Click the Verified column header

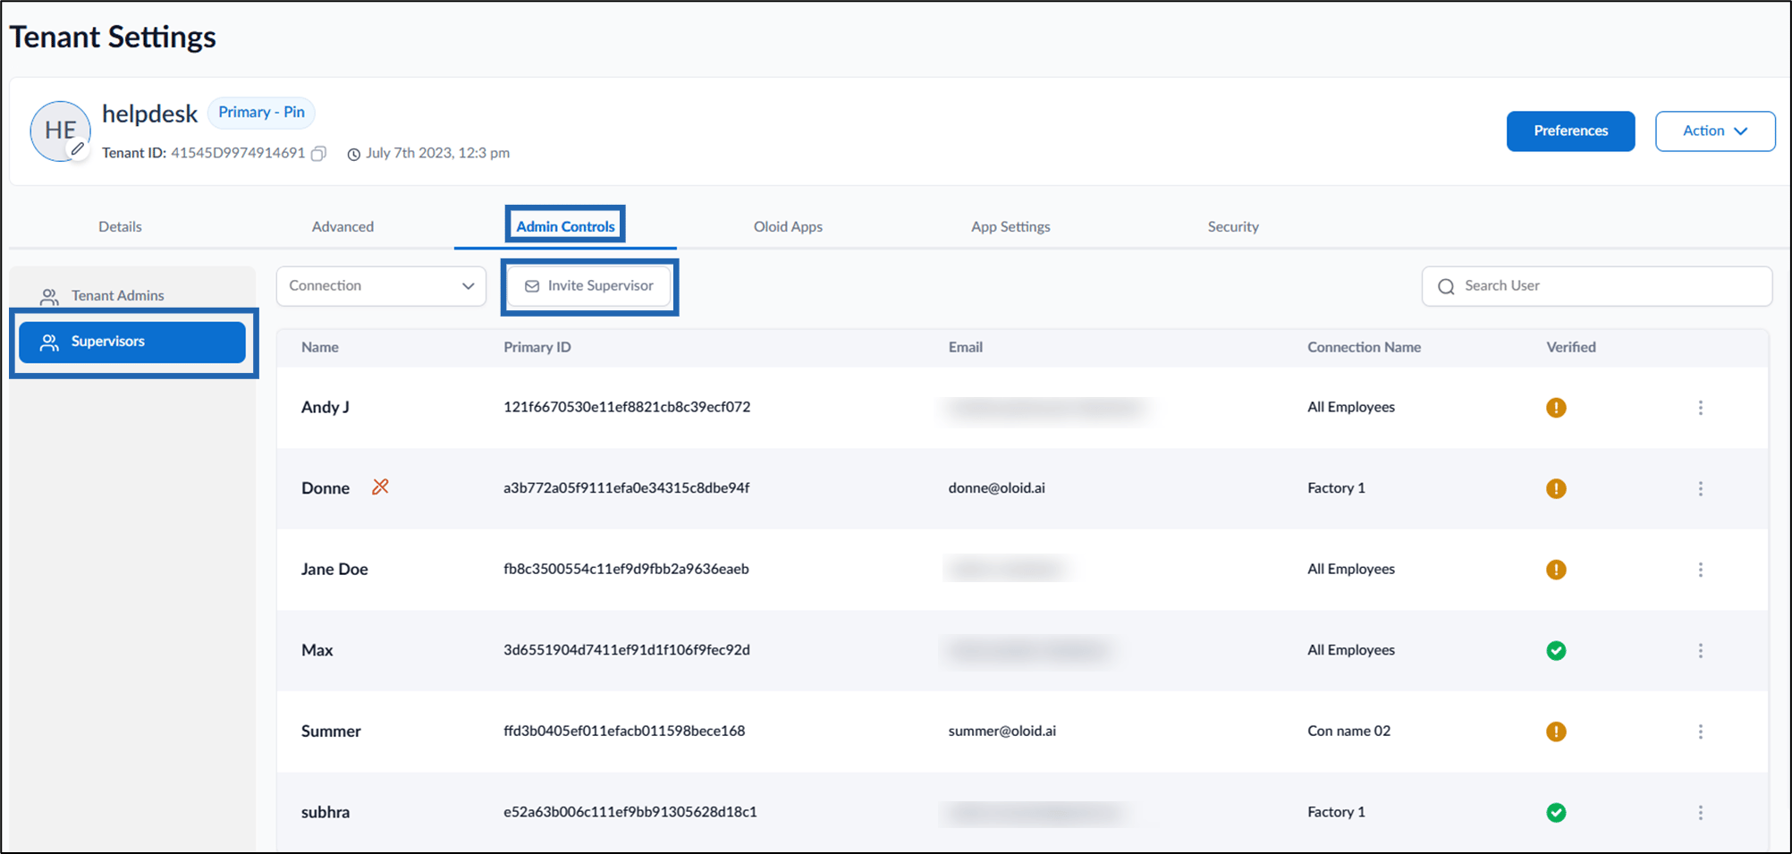click(1571, 347)
